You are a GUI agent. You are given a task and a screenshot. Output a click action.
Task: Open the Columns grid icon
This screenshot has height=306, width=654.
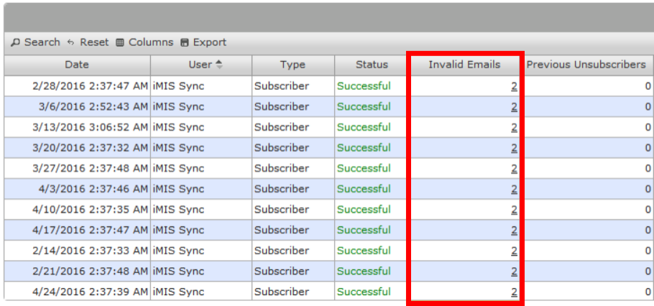120,42
